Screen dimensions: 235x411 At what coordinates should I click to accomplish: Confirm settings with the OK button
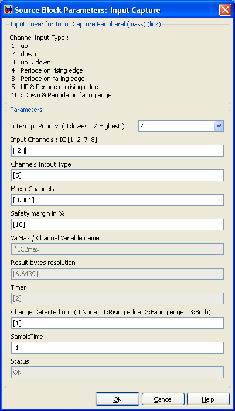[117, 399]
